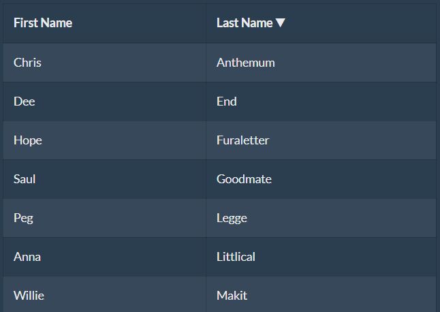
Task: Click the Littlical last name cell
Action: tap(236, 257)
